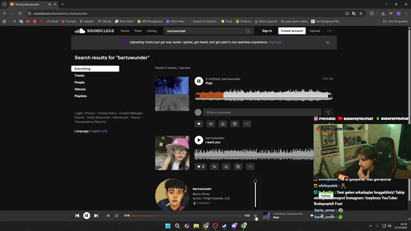Open Steam from the taskbar
The image size is (411, 231).
[224, 226]
